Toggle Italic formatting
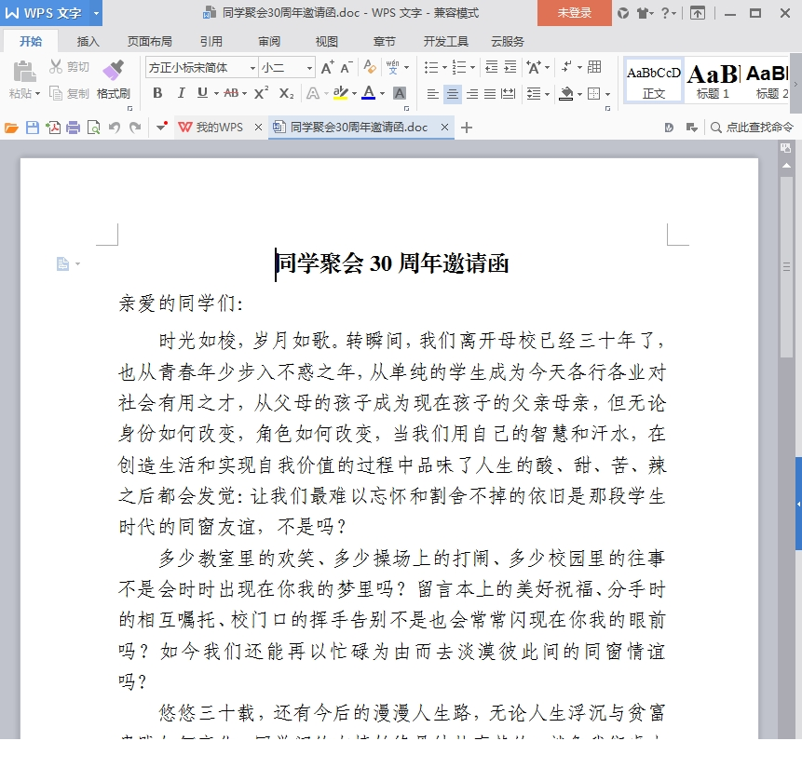This screenshot has width=802, height=768. pyautogui.click(x=181, y=93)
